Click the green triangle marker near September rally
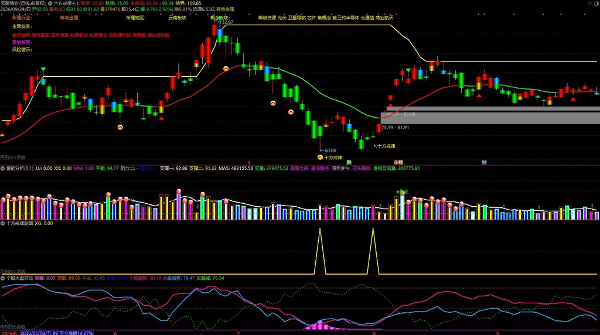600x335 pixels. pyautogui.click(x=408, y=70)
